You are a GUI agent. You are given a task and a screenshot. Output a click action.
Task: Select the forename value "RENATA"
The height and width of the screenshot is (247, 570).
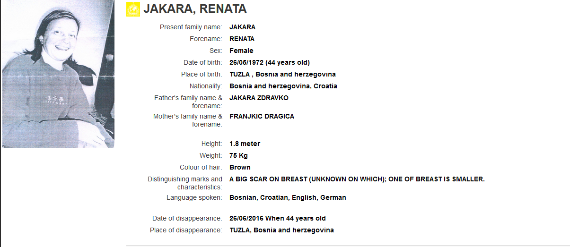242,39
